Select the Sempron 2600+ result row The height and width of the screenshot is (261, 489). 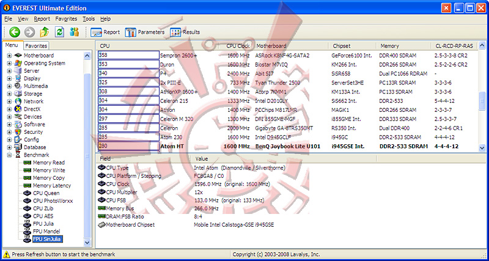(x=287, y=56)
